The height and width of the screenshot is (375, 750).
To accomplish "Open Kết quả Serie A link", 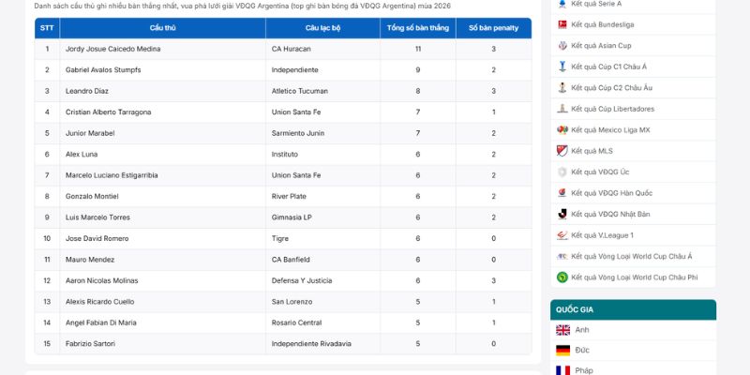I will click(x=596, y=4).
